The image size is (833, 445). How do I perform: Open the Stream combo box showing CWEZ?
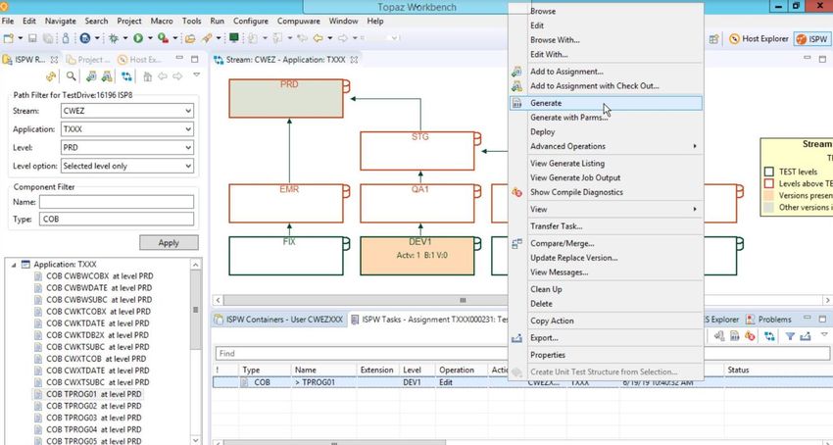click(x=127, y=111)
